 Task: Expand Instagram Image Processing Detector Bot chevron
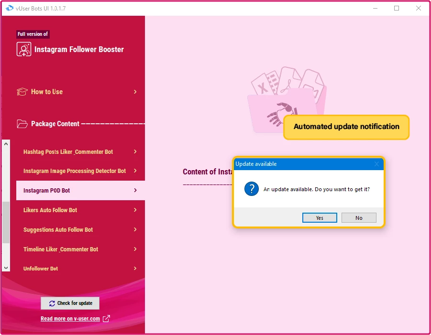click(x=135, y=171)
